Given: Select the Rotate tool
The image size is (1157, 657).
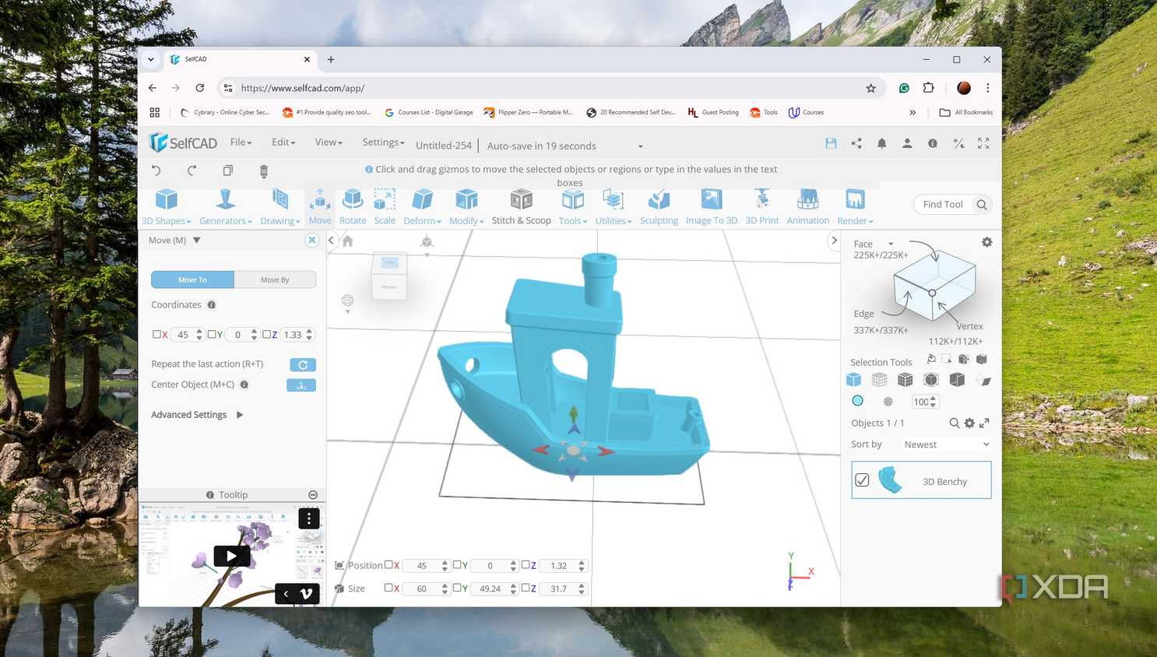Looking at the screenshot, I should (353, 207).
